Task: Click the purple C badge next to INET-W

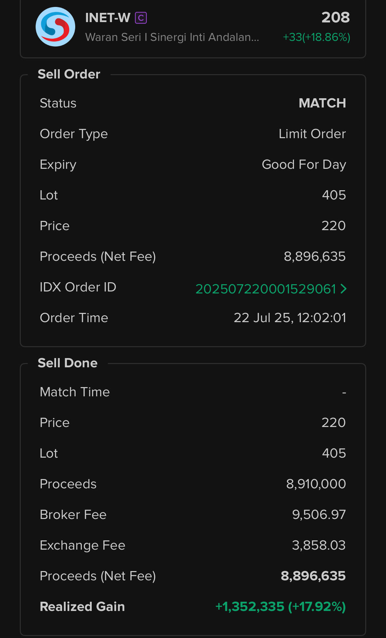Action: (141, 18)
